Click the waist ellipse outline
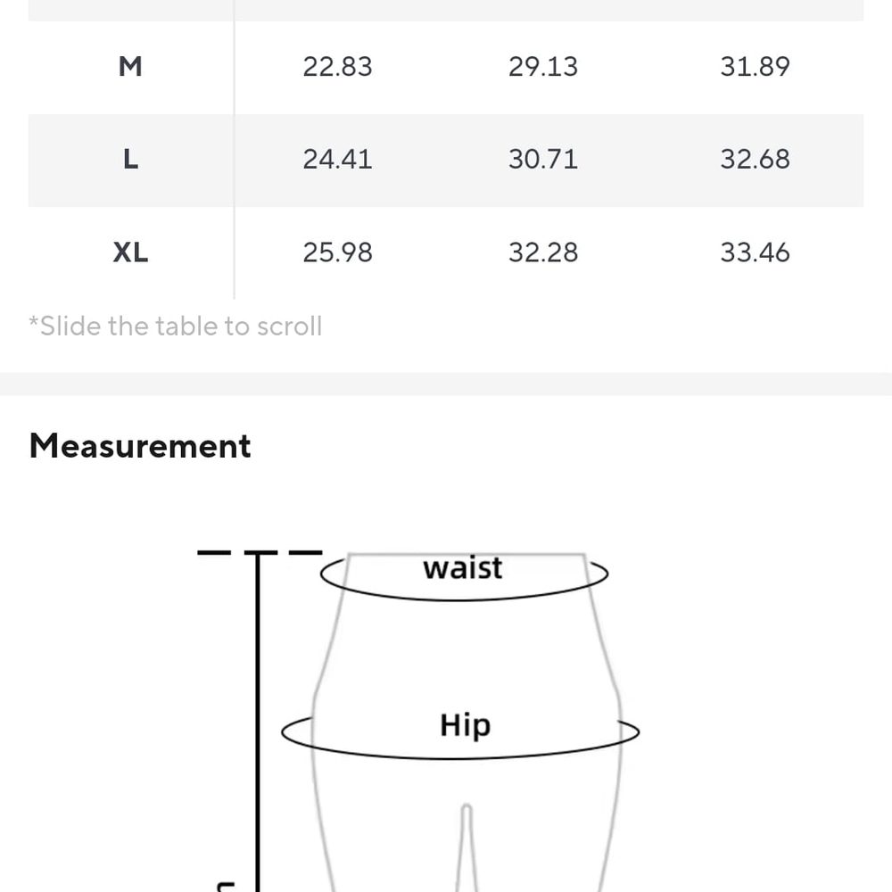The width and height of the screenshot is (892, 892). [464, 598]
